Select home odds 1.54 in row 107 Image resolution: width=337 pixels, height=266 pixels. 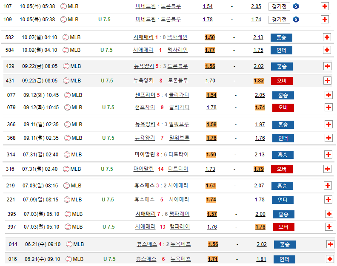(208, 6)
